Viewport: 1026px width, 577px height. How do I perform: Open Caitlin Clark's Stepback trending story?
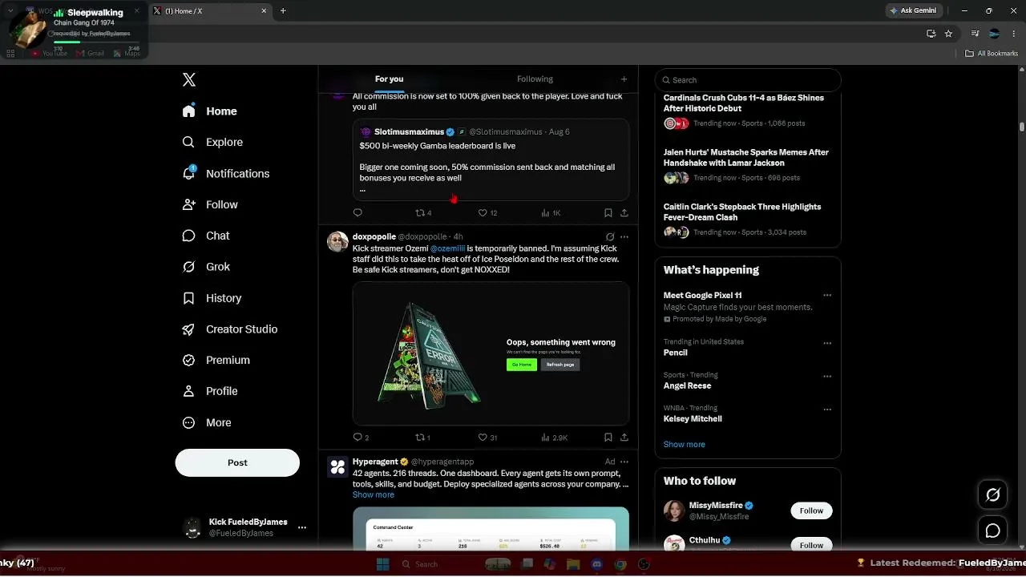(x=748, y=220)
